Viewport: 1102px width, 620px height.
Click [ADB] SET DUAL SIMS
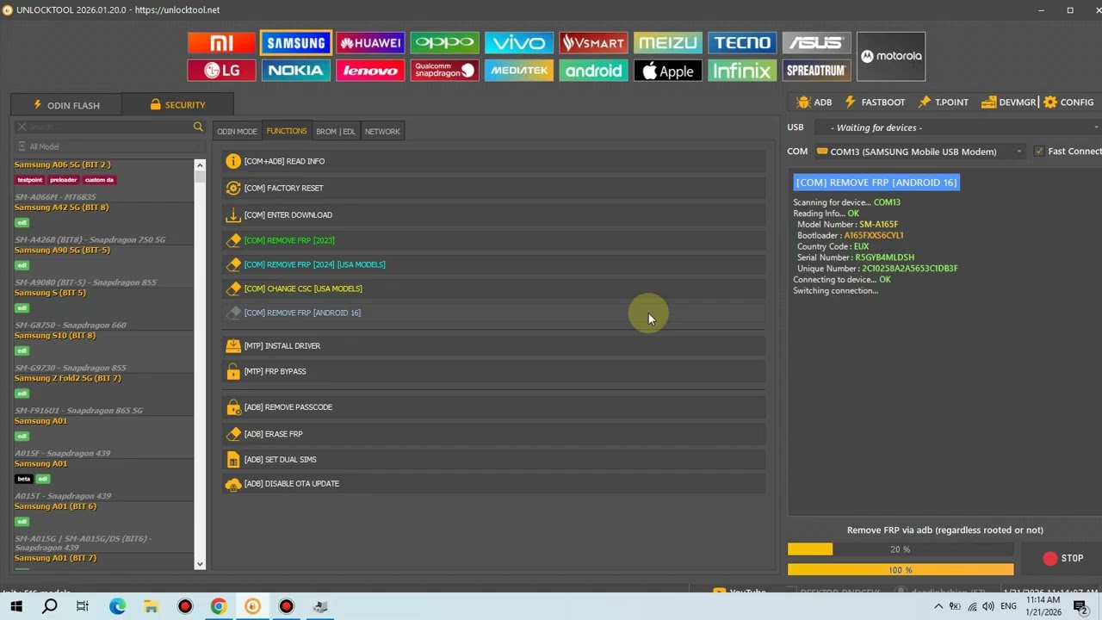[493, 459]
